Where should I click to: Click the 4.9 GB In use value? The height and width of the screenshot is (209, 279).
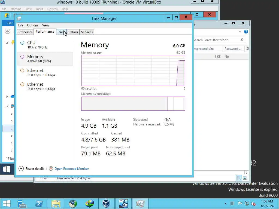pyautogui.click(x=89, y=126)
